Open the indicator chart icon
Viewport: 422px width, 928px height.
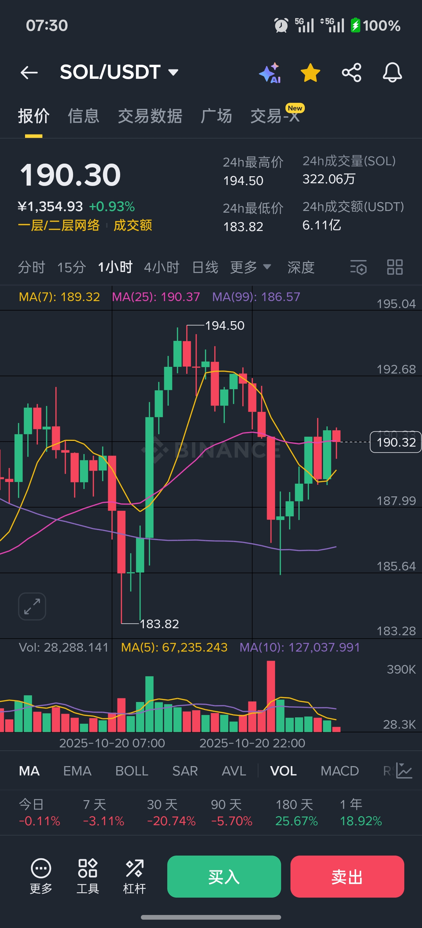coord(404,770)
